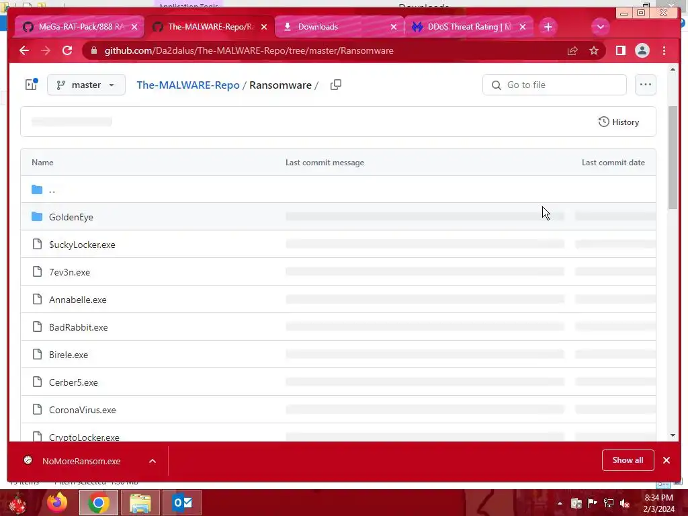Expand the GitHub file tree panel
The image size is (688, 516).
(32, 84)
